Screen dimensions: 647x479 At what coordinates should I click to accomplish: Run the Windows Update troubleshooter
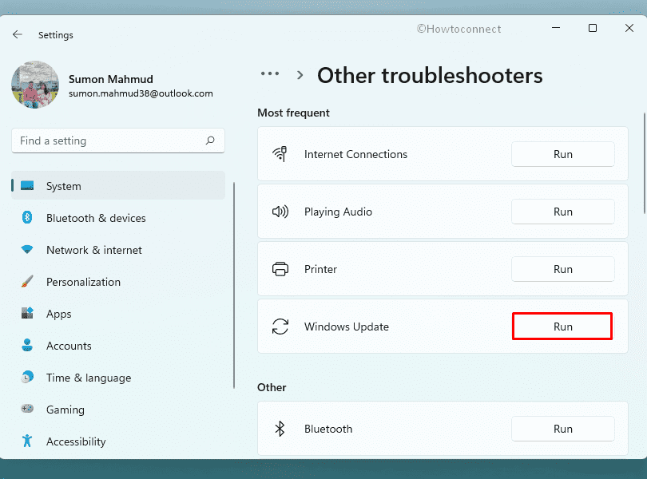(562, 327)
